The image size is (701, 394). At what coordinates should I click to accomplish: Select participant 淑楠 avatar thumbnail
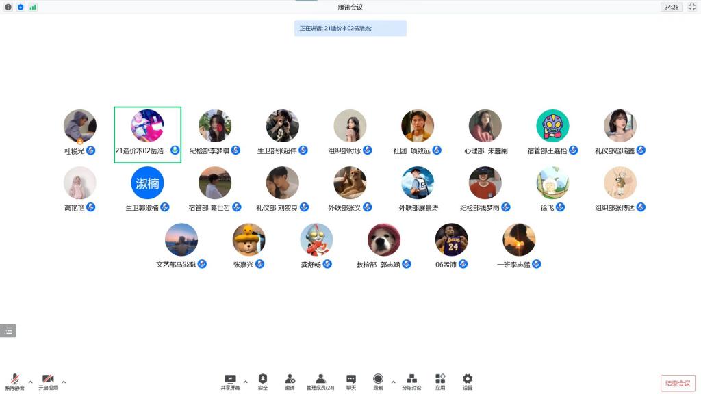pos(147,183)
